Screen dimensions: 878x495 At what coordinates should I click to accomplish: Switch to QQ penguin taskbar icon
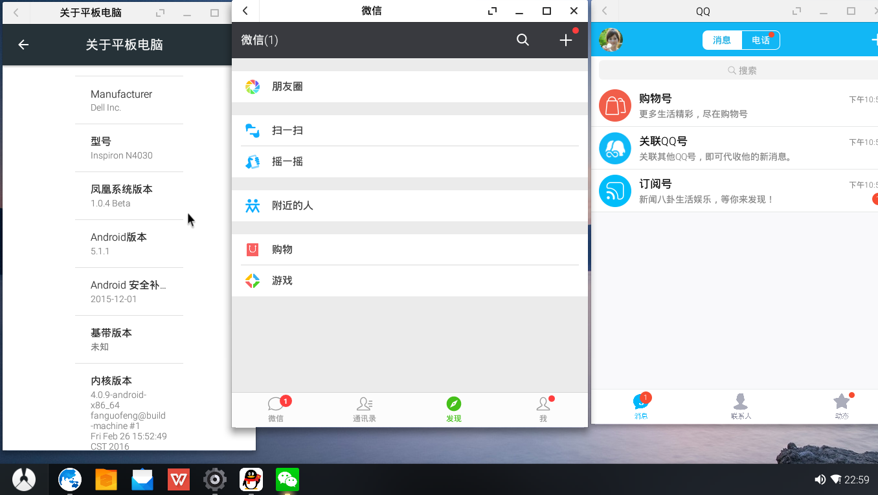click(x=251, y=479)
